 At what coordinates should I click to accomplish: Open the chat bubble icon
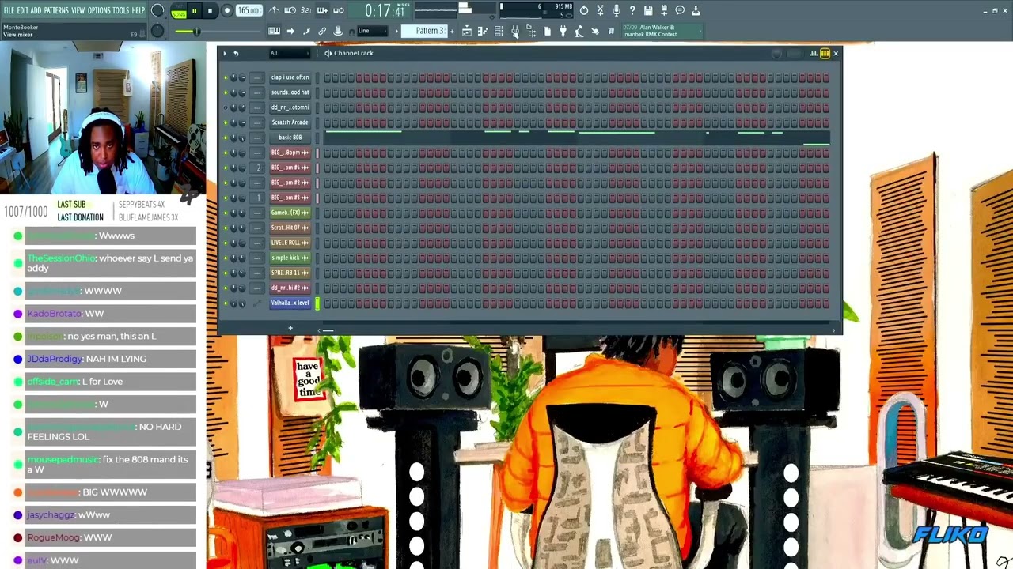pyautogui.click(x=680, y=11)
